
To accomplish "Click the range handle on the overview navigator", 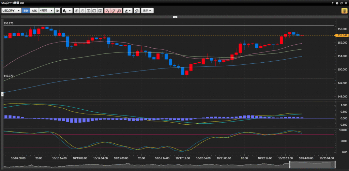I will [290, 165].
